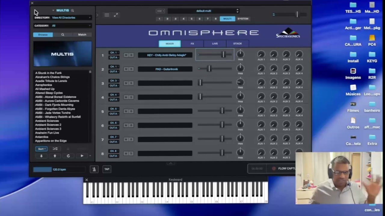
Task: Solo part 3 with S button
Action: tap(131, 83)
